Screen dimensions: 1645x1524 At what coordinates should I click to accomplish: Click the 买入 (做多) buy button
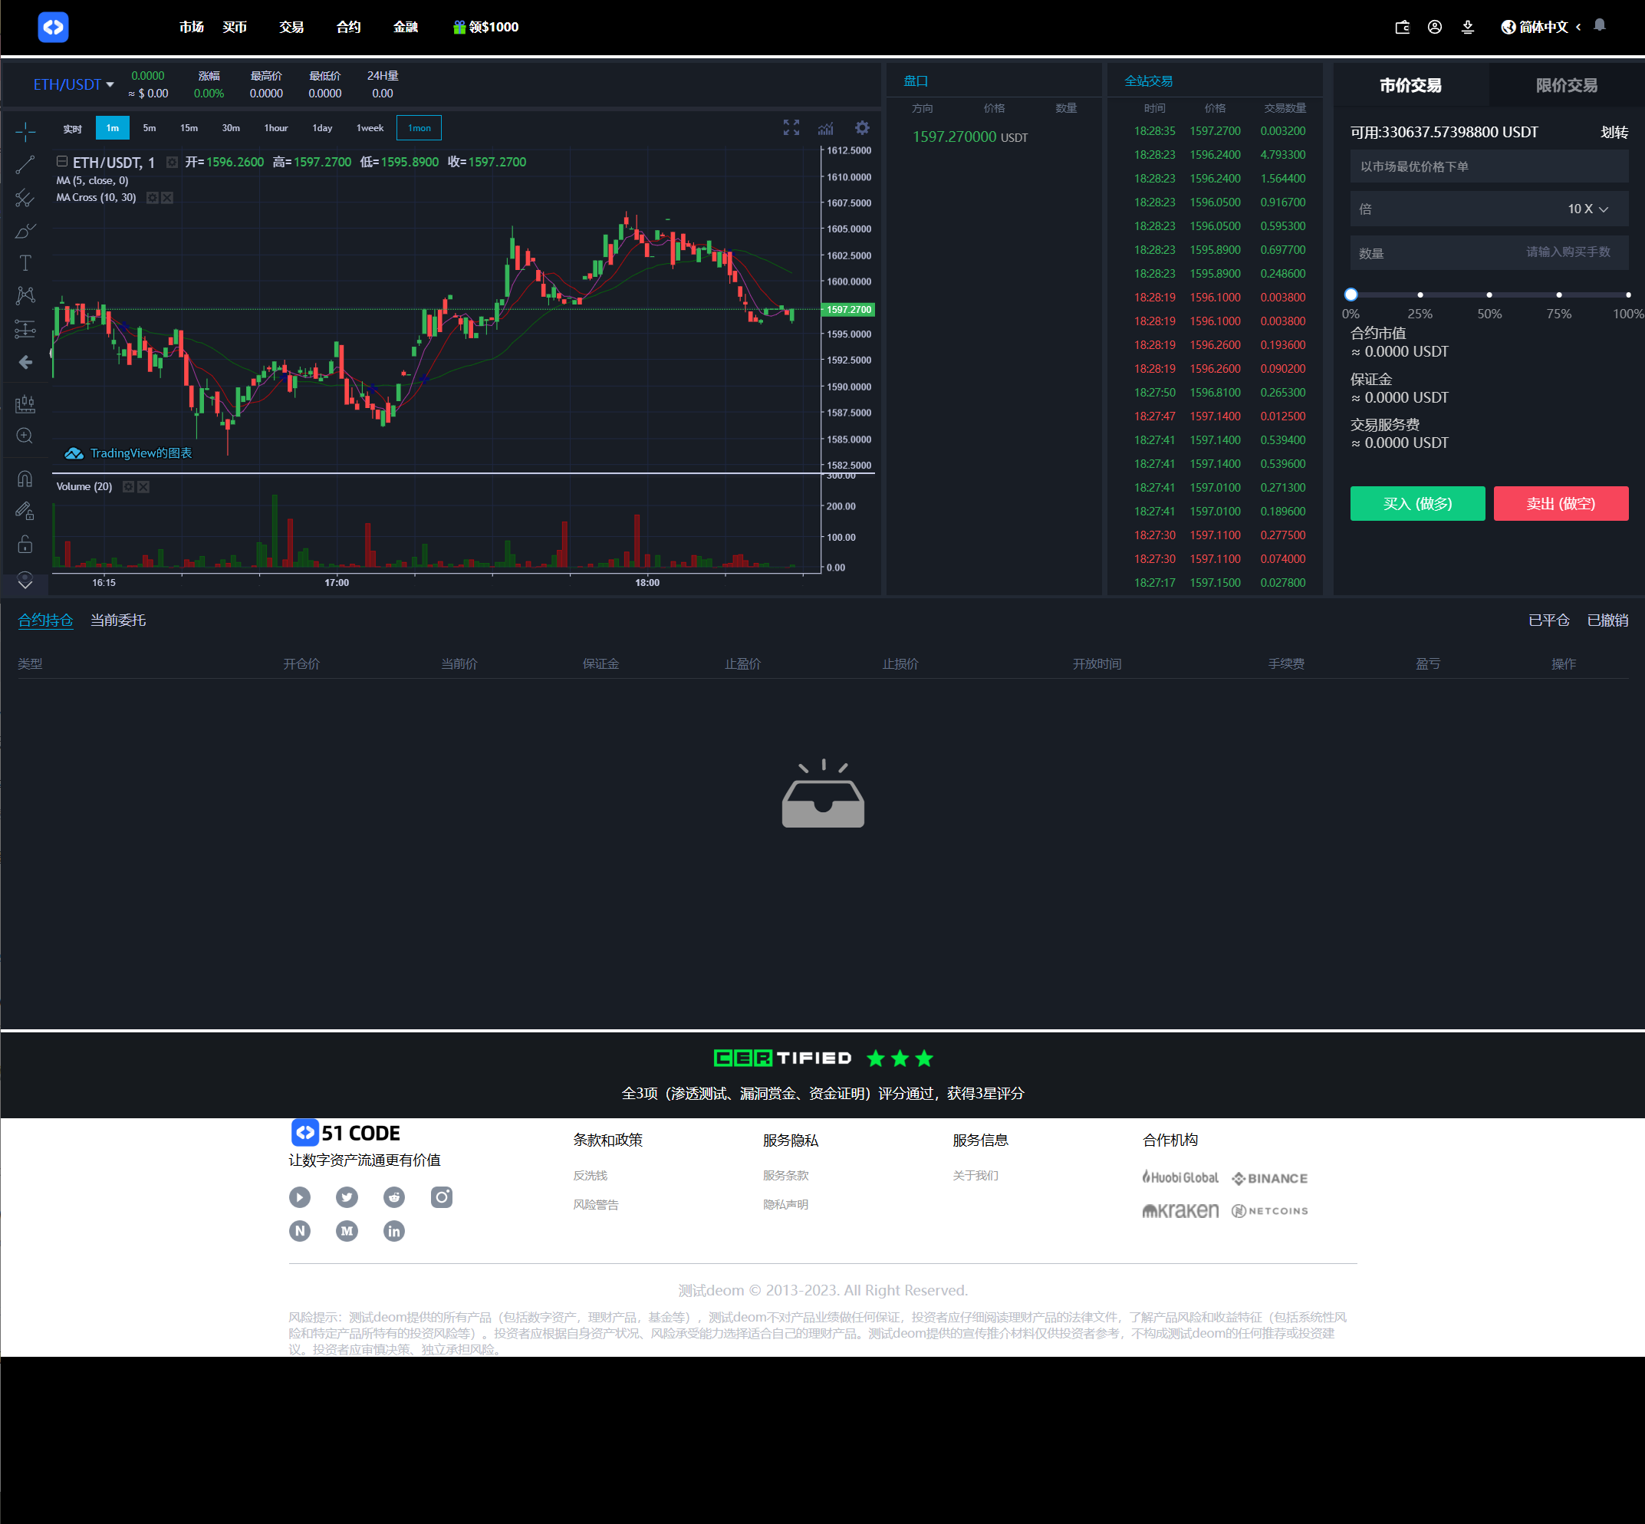(1417, 503)
